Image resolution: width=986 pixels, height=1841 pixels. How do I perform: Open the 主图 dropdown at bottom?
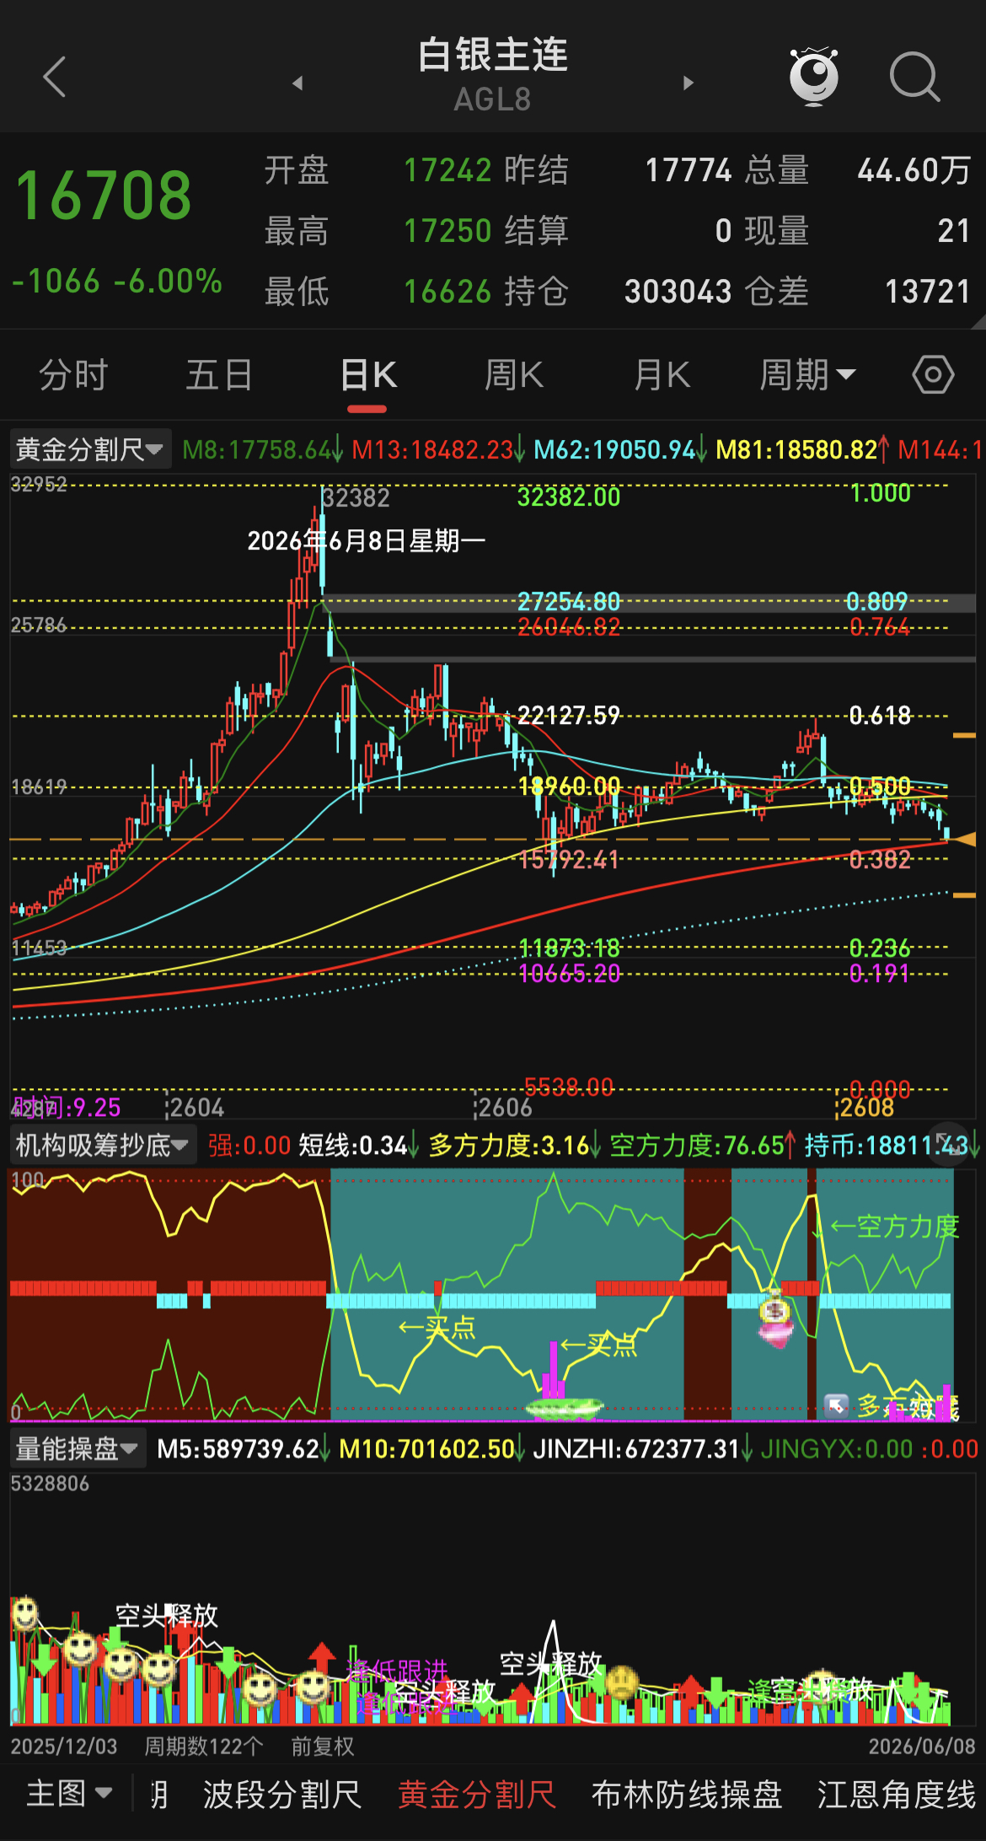click(69, 1793)
